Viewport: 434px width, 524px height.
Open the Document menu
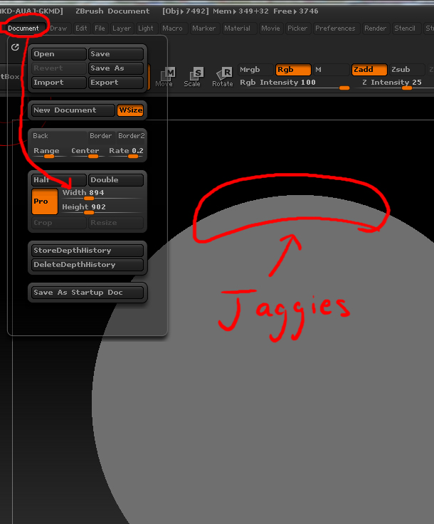pos(23,28)
